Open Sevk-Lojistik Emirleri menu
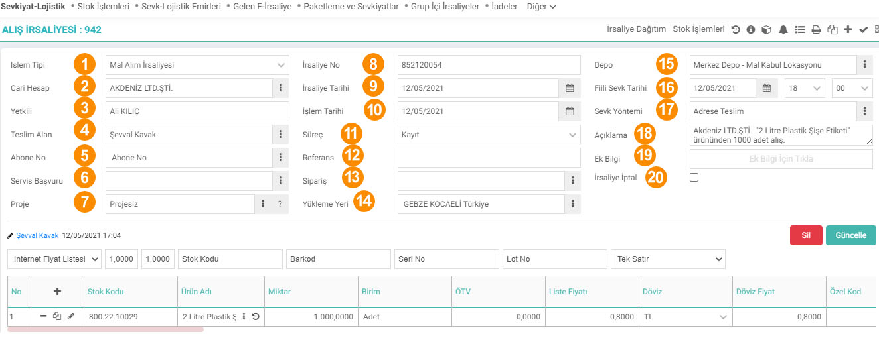Image resolution: width=879 pixels, height=346 pixels. 181,6
